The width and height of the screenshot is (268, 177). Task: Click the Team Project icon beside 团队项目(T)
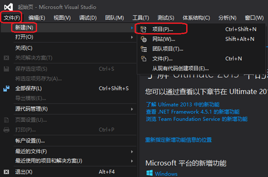[144, 49]
